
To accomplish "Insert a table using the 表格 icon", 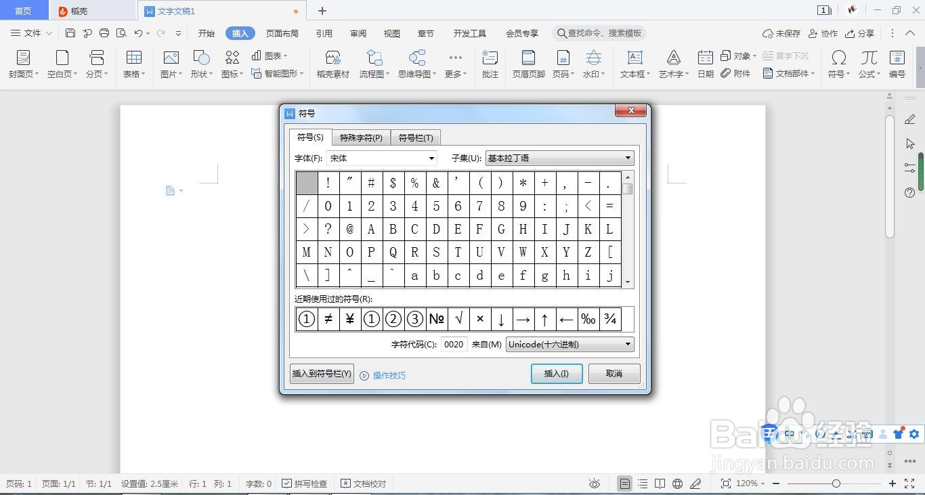I will click(133, 64).
